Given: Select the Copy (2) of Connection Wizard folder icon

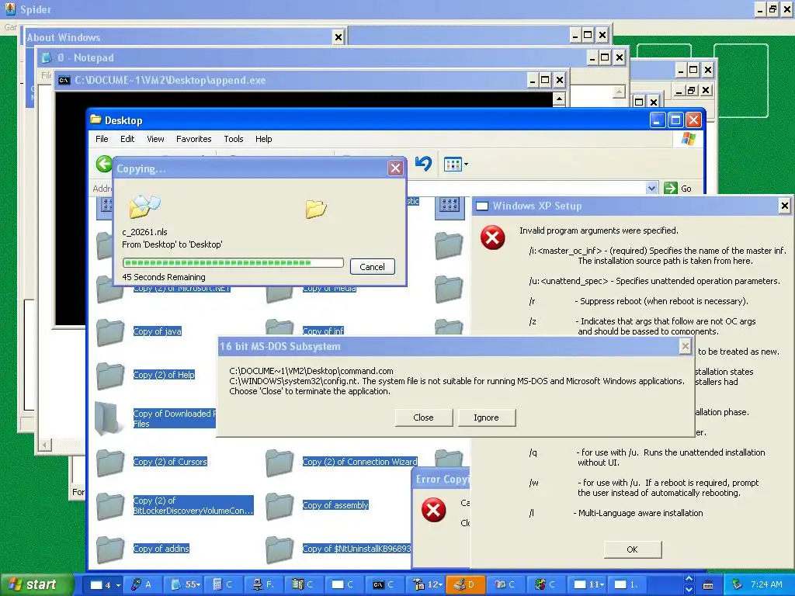Looking at the screenshot, I should coord(279,463).
